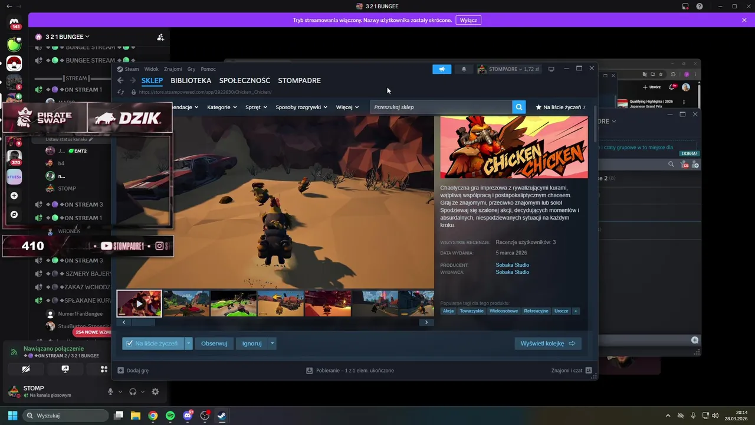Open the Pomoc menu in Steam

coord(208,69)
